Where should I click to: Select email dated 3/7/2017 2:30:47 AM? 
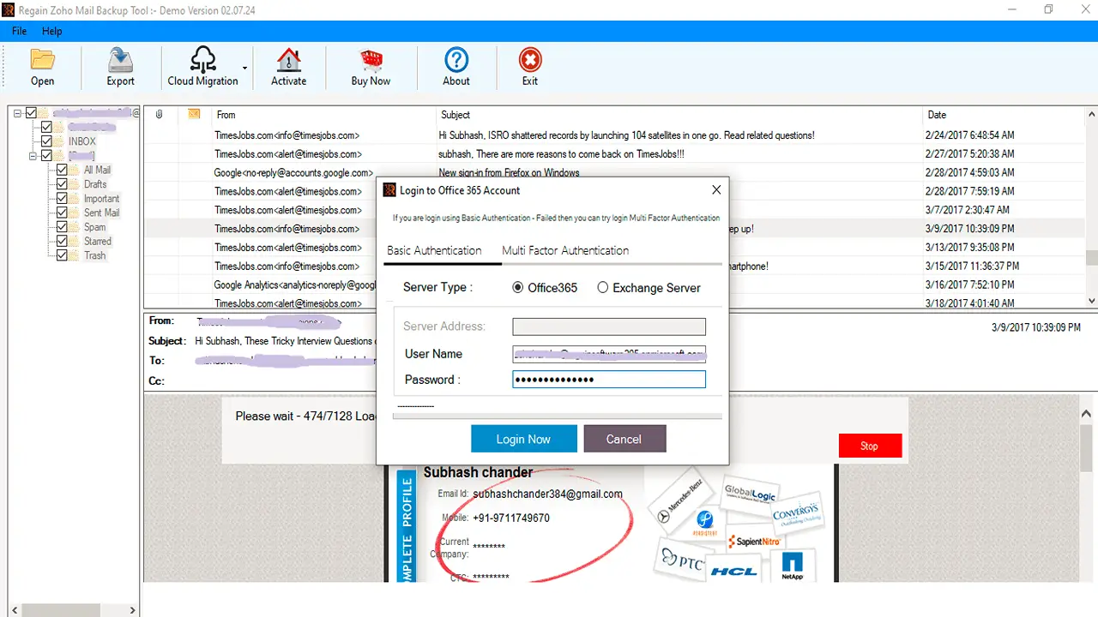click(615, 210)
